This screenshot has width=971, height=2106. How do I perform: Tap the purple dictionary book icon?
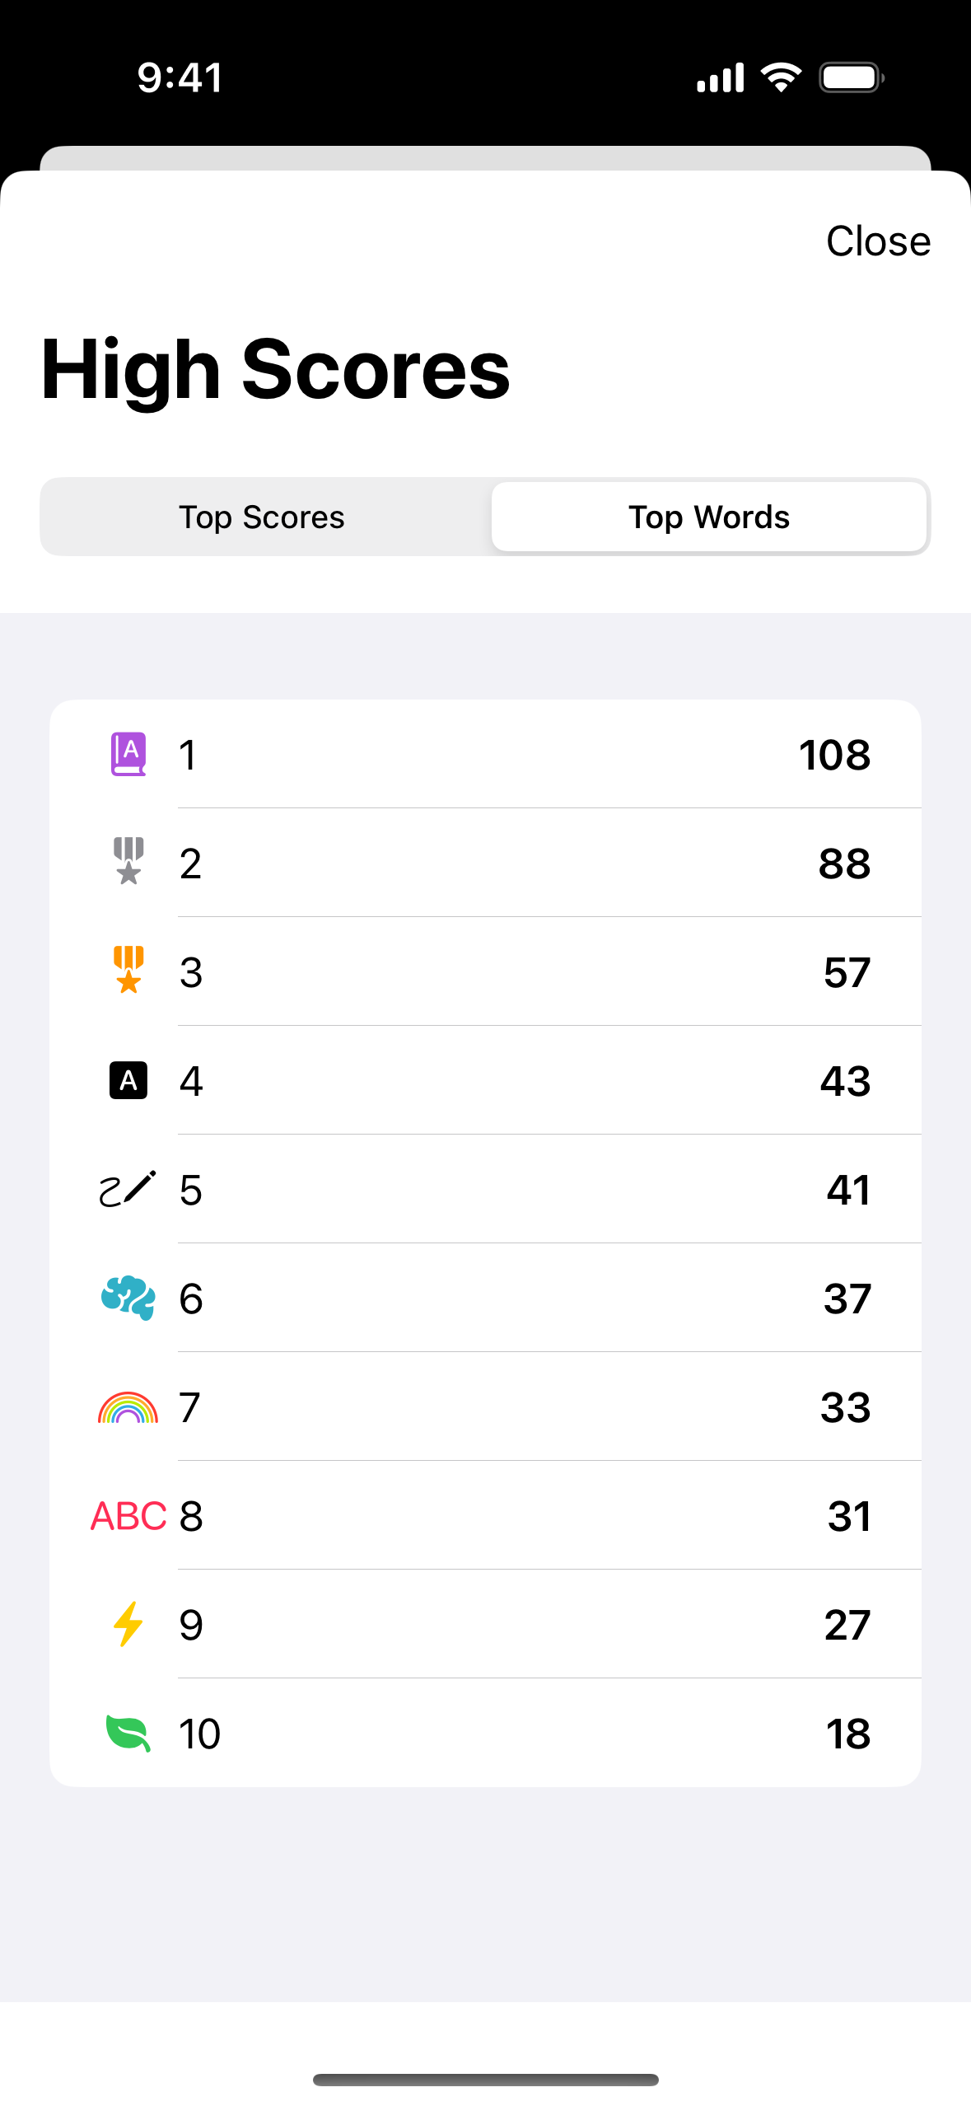(128, 754)
